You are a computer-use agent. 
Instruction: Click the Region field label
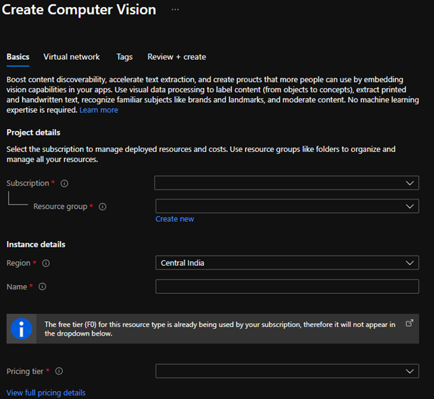[x=19, y=263]
